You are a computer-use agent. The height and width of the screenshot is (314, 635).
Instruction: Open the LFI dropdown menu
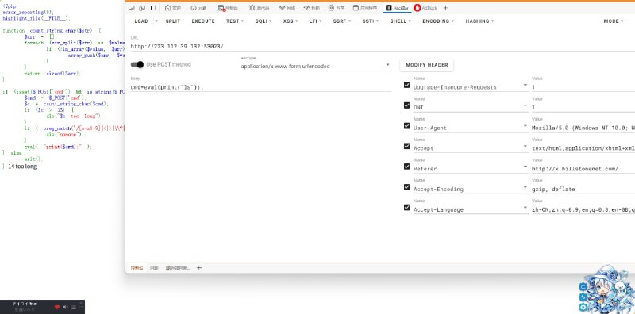(x=315, y=21)
